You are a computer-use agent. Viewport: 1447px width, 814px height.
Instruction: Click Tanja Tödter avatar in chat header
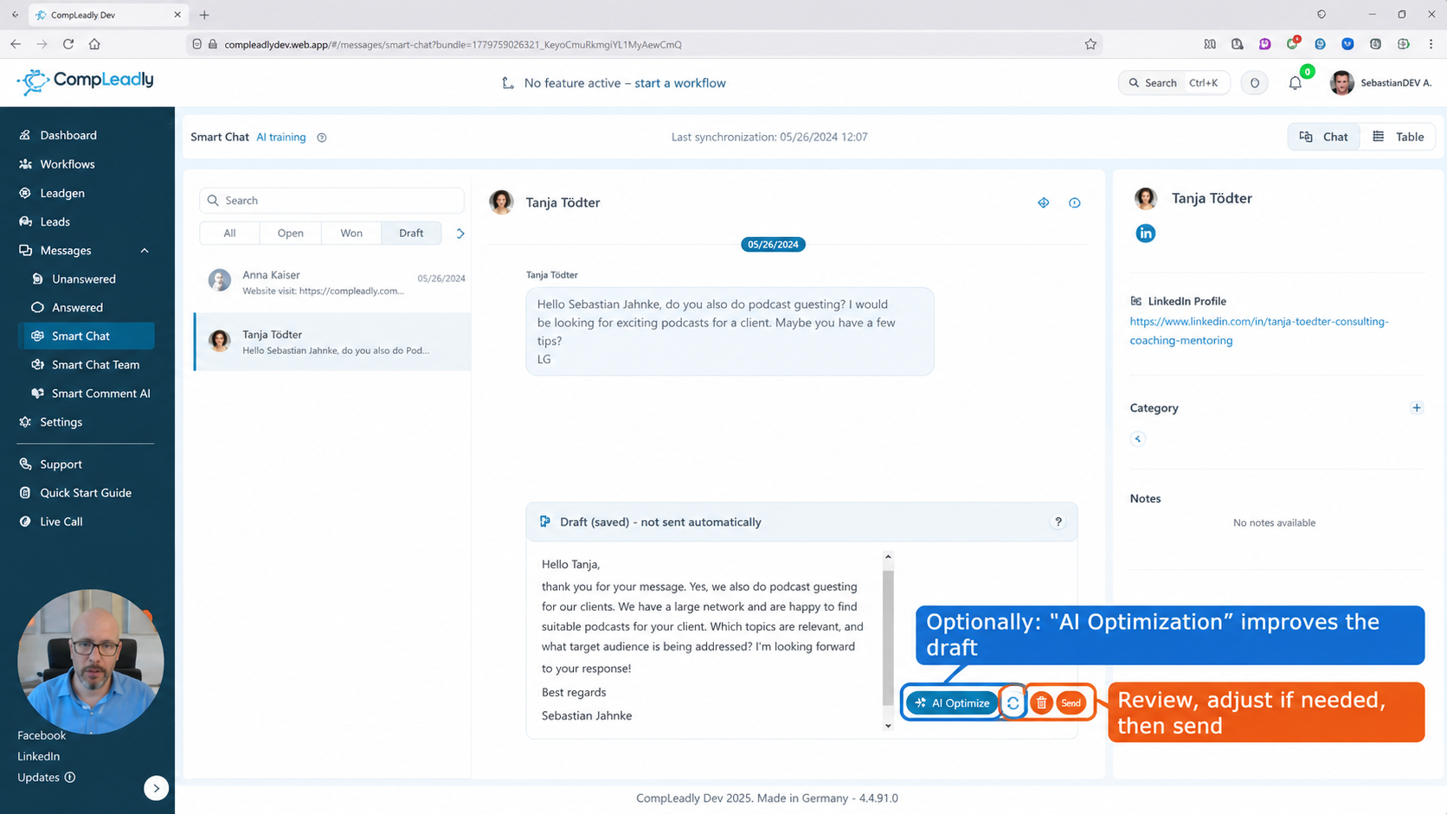501,202
